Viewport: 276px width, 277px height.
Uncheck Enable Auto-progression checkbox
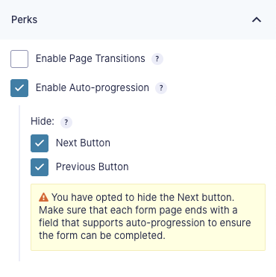(x=19, y=88)
